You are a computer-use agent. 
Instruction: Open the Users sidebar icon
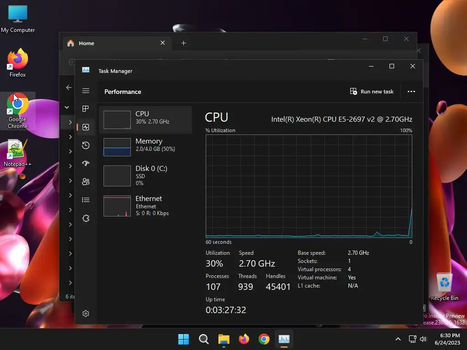pyautogui.click(x=86, y=181)
